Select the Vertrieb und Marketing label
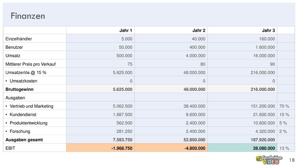Screen dimensions: 298x168 click(x=31, y=106)
